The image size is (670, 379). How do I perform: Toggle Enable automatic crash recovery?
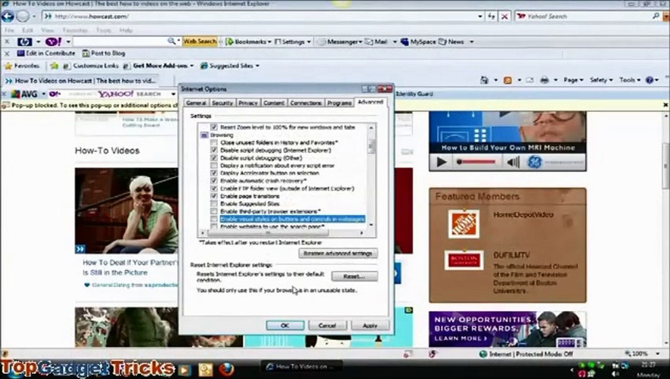[214, 181]
